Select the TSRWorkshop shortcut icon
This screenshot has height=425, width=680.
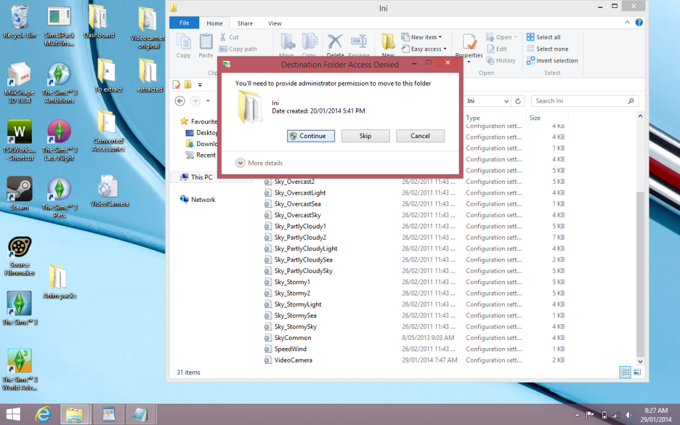[x=19, y=140]
